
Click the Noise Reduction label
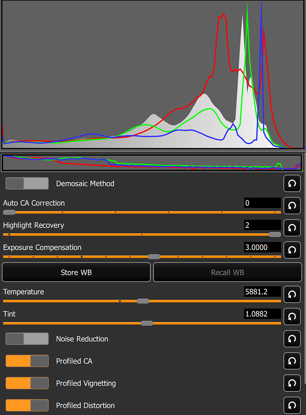82,339
